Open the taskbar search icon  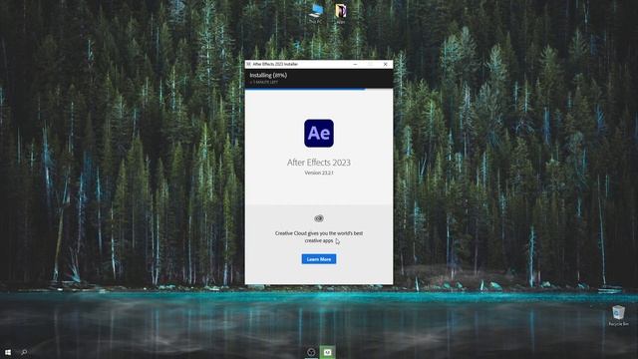pos(24,352)
